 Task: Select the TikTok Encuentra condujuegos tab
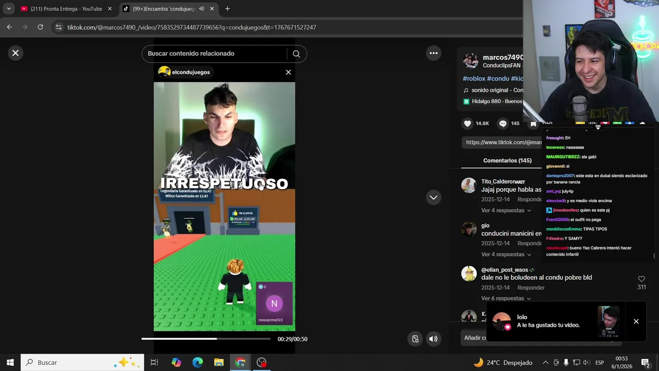tap(163, 9)
